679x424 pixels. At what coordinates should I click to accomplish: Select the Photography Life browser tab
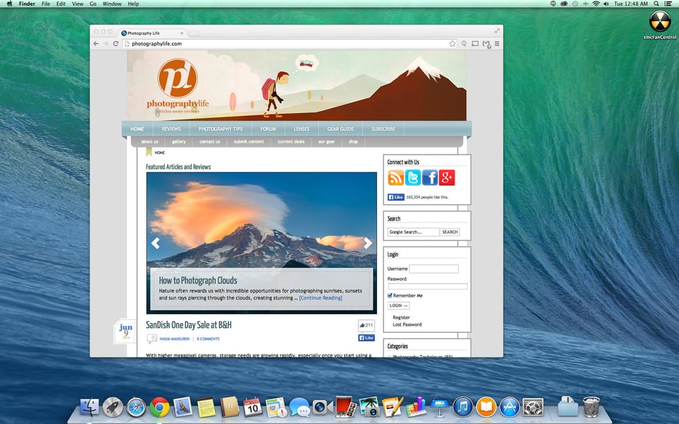coord(150,33)
